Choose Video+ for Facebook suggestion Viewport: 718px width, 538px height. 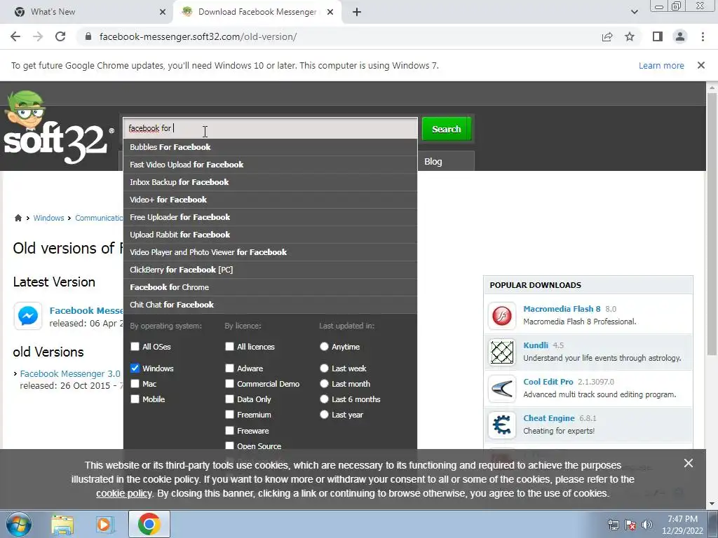270,200
